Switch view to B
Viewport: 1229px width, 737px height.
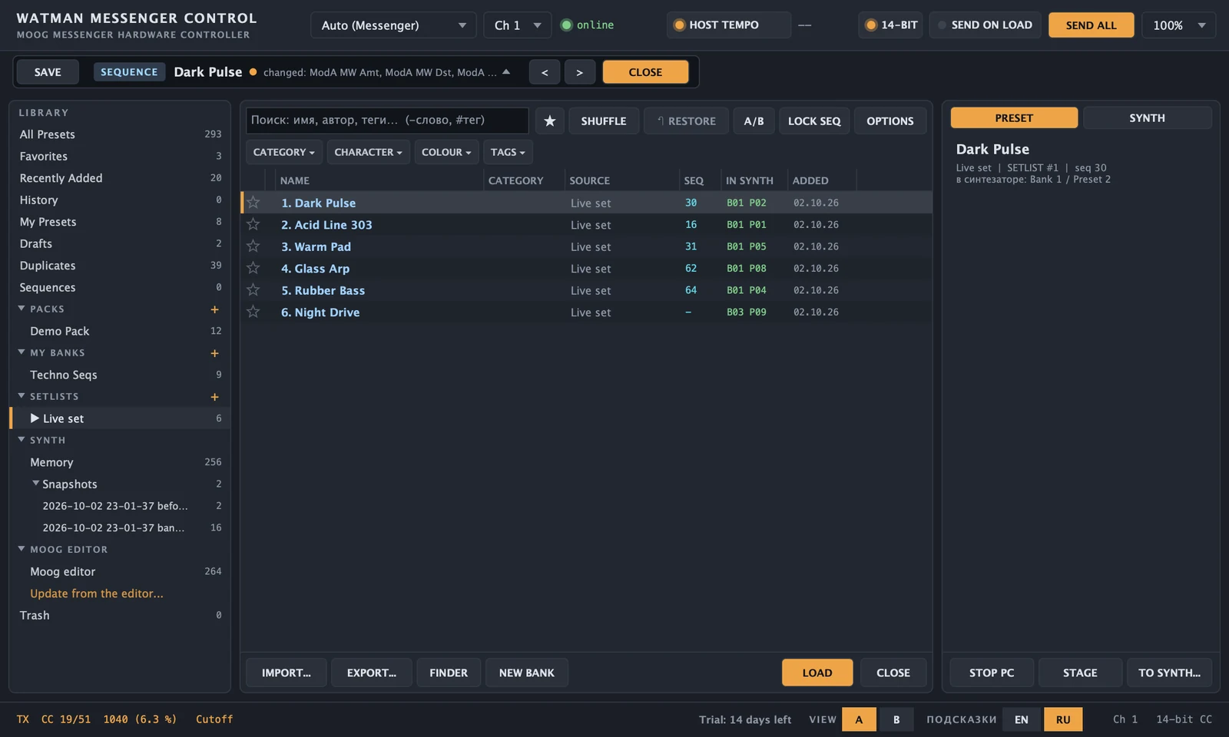click(896, 719)
